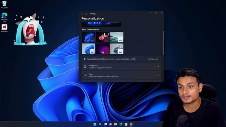Viewport: 226px width, 127px height.
Task: Select the colorful pink flower theme thumbnail
Action: point(103,37)
